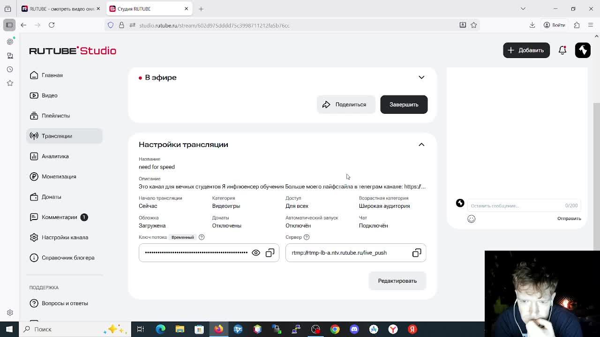
Task: Click Отправить in the chat
Action: (x=569, y=219)
